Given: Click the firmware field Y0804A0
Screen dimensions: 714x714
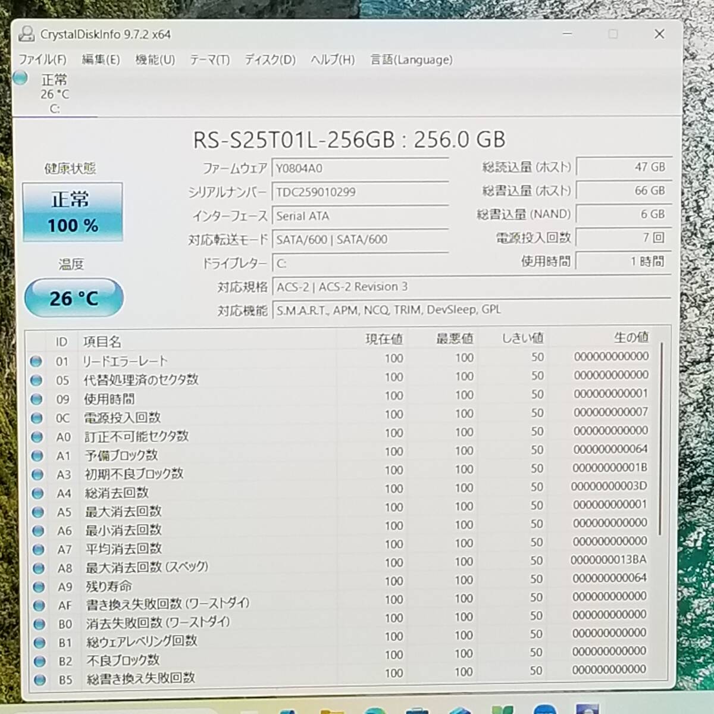Looking at the screenshot, I should tap(360, 168).
